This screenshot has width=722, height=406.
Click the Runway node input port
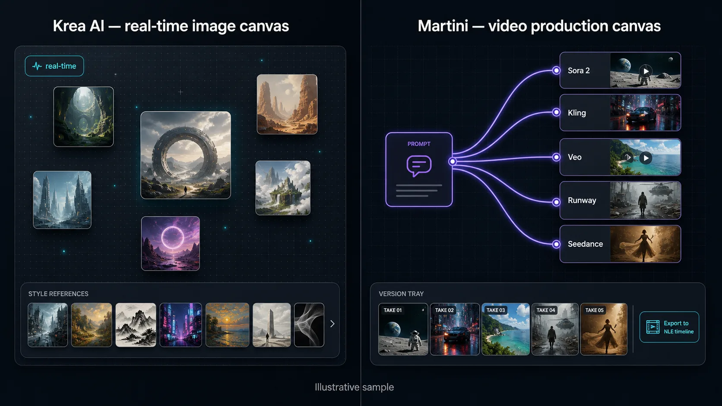tap(557, 201)
